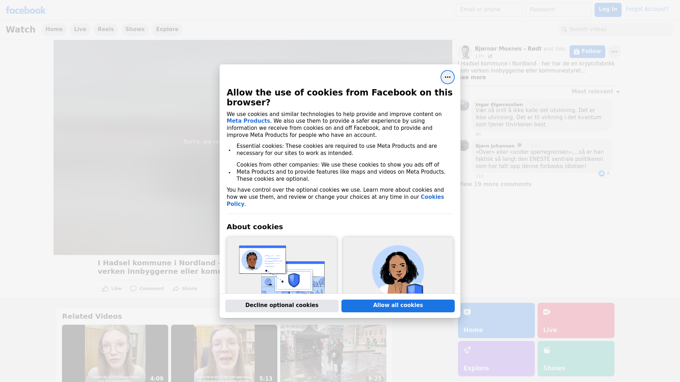Click the About cookies heading

coord(255,227)
